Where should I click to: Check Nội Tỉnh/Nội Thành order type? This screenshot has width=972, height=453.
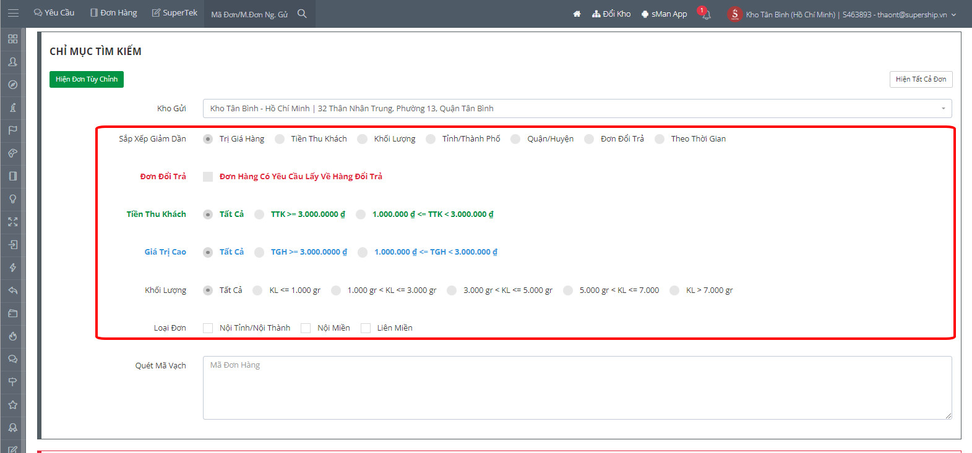point(208,328)
